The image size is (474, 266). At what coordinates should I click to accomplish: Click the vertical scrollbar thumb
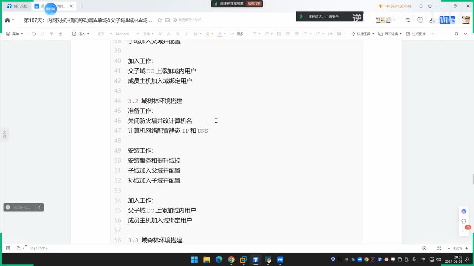(473, 179)
